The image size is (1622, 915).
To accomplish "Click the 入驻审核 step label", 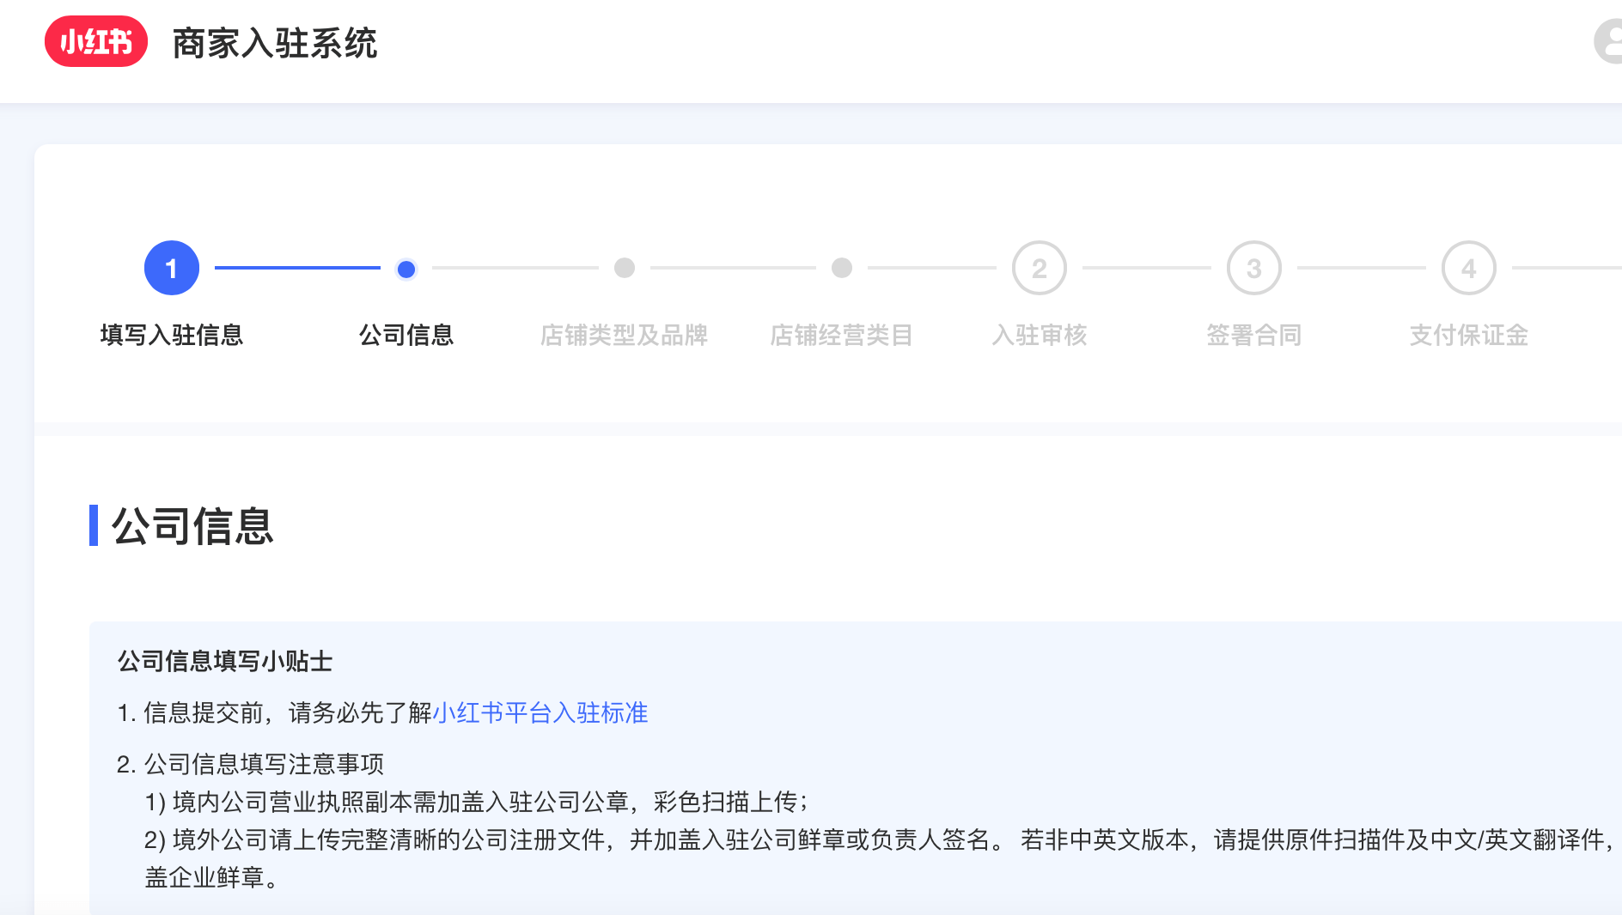I will pos(1040,335).
